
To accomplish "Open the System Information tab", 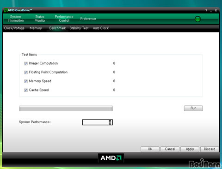I will (16, 18).
